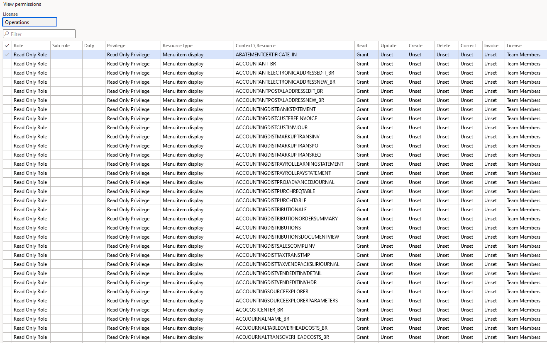Select the ACCOUNTINGDISTCUSTFREEINVOICE cell

coord(294,118)
